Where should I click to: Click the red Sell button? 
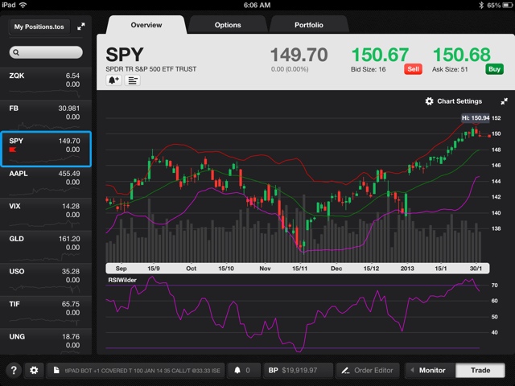click(413, 69)
